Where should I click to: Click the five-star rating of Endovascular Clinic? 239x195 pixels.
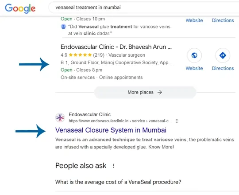click(80, 55)
